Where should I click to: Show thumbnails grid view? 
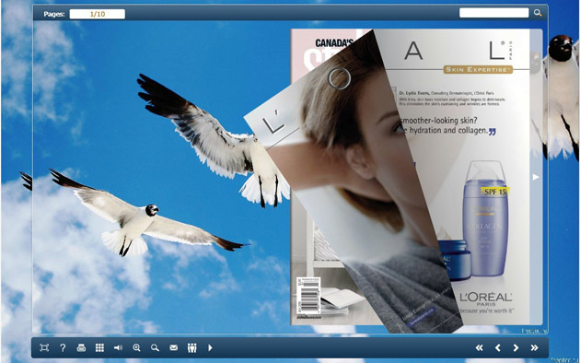coord(99,348)
